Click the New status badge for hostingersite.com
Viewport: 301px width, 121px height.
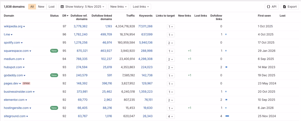[x=54, y=108]
